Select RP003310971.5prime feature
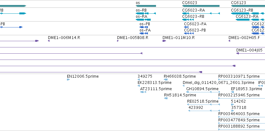Screen dimensions: 265x131 [x=242, y=80]
